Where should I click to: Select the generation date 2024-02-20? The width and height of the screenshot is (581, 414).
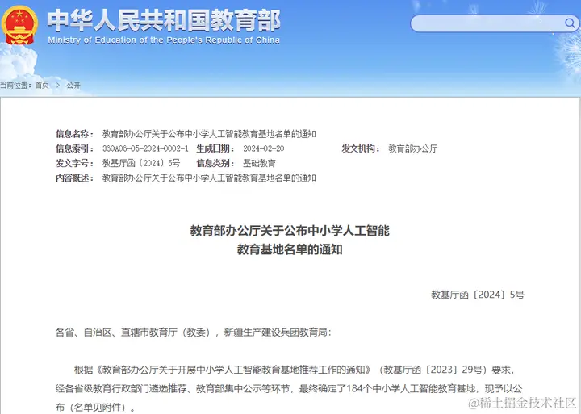[x=263, y=148]
